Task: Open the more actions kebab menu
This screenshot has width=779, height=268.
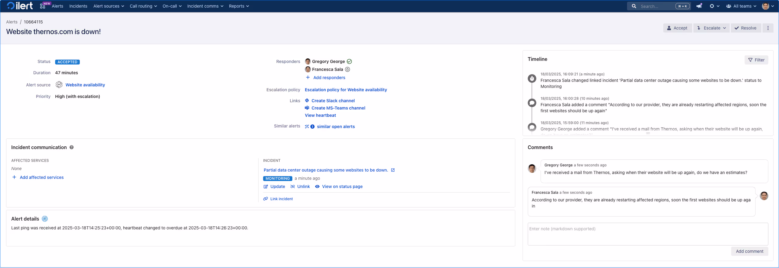Action: [768, 28]
